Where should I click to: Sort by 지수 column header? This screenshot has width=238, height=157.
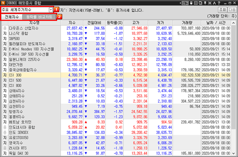pos(72,23)
